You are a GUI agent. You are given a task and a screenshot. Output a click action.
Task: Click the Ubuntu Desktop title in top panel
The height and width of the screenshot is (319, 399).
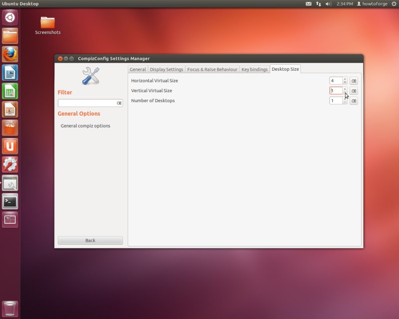(x=20, y=4)
